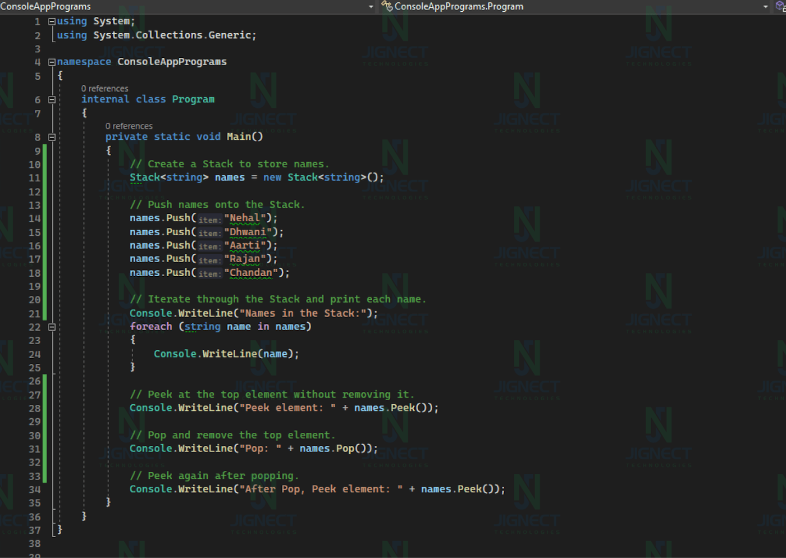Click the "Names in the Stack:" string
Image resolution: width=786 pixels, height=558 pixels.
pos(303,313)
